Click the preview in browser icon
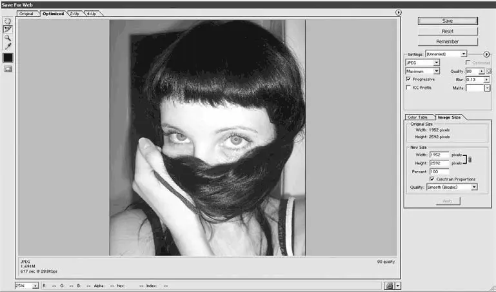The width and height of the screenshot is (496, 292). click(389, 285)
